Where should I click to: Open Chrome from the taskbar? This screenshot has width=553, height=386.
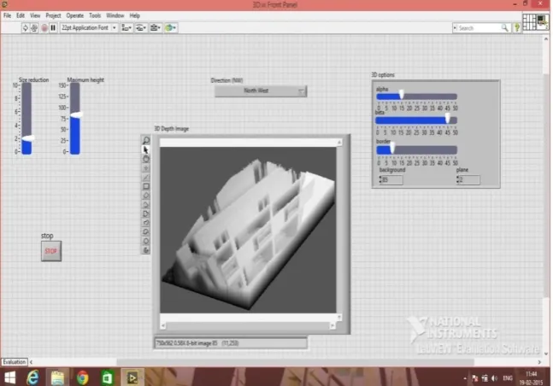click(x=83, y=377)
